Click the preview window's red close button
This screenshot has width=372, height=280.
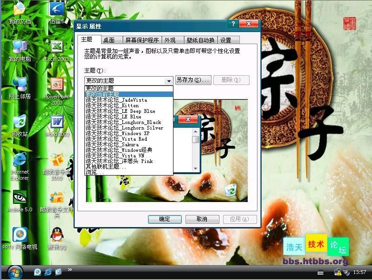(188, 119)
